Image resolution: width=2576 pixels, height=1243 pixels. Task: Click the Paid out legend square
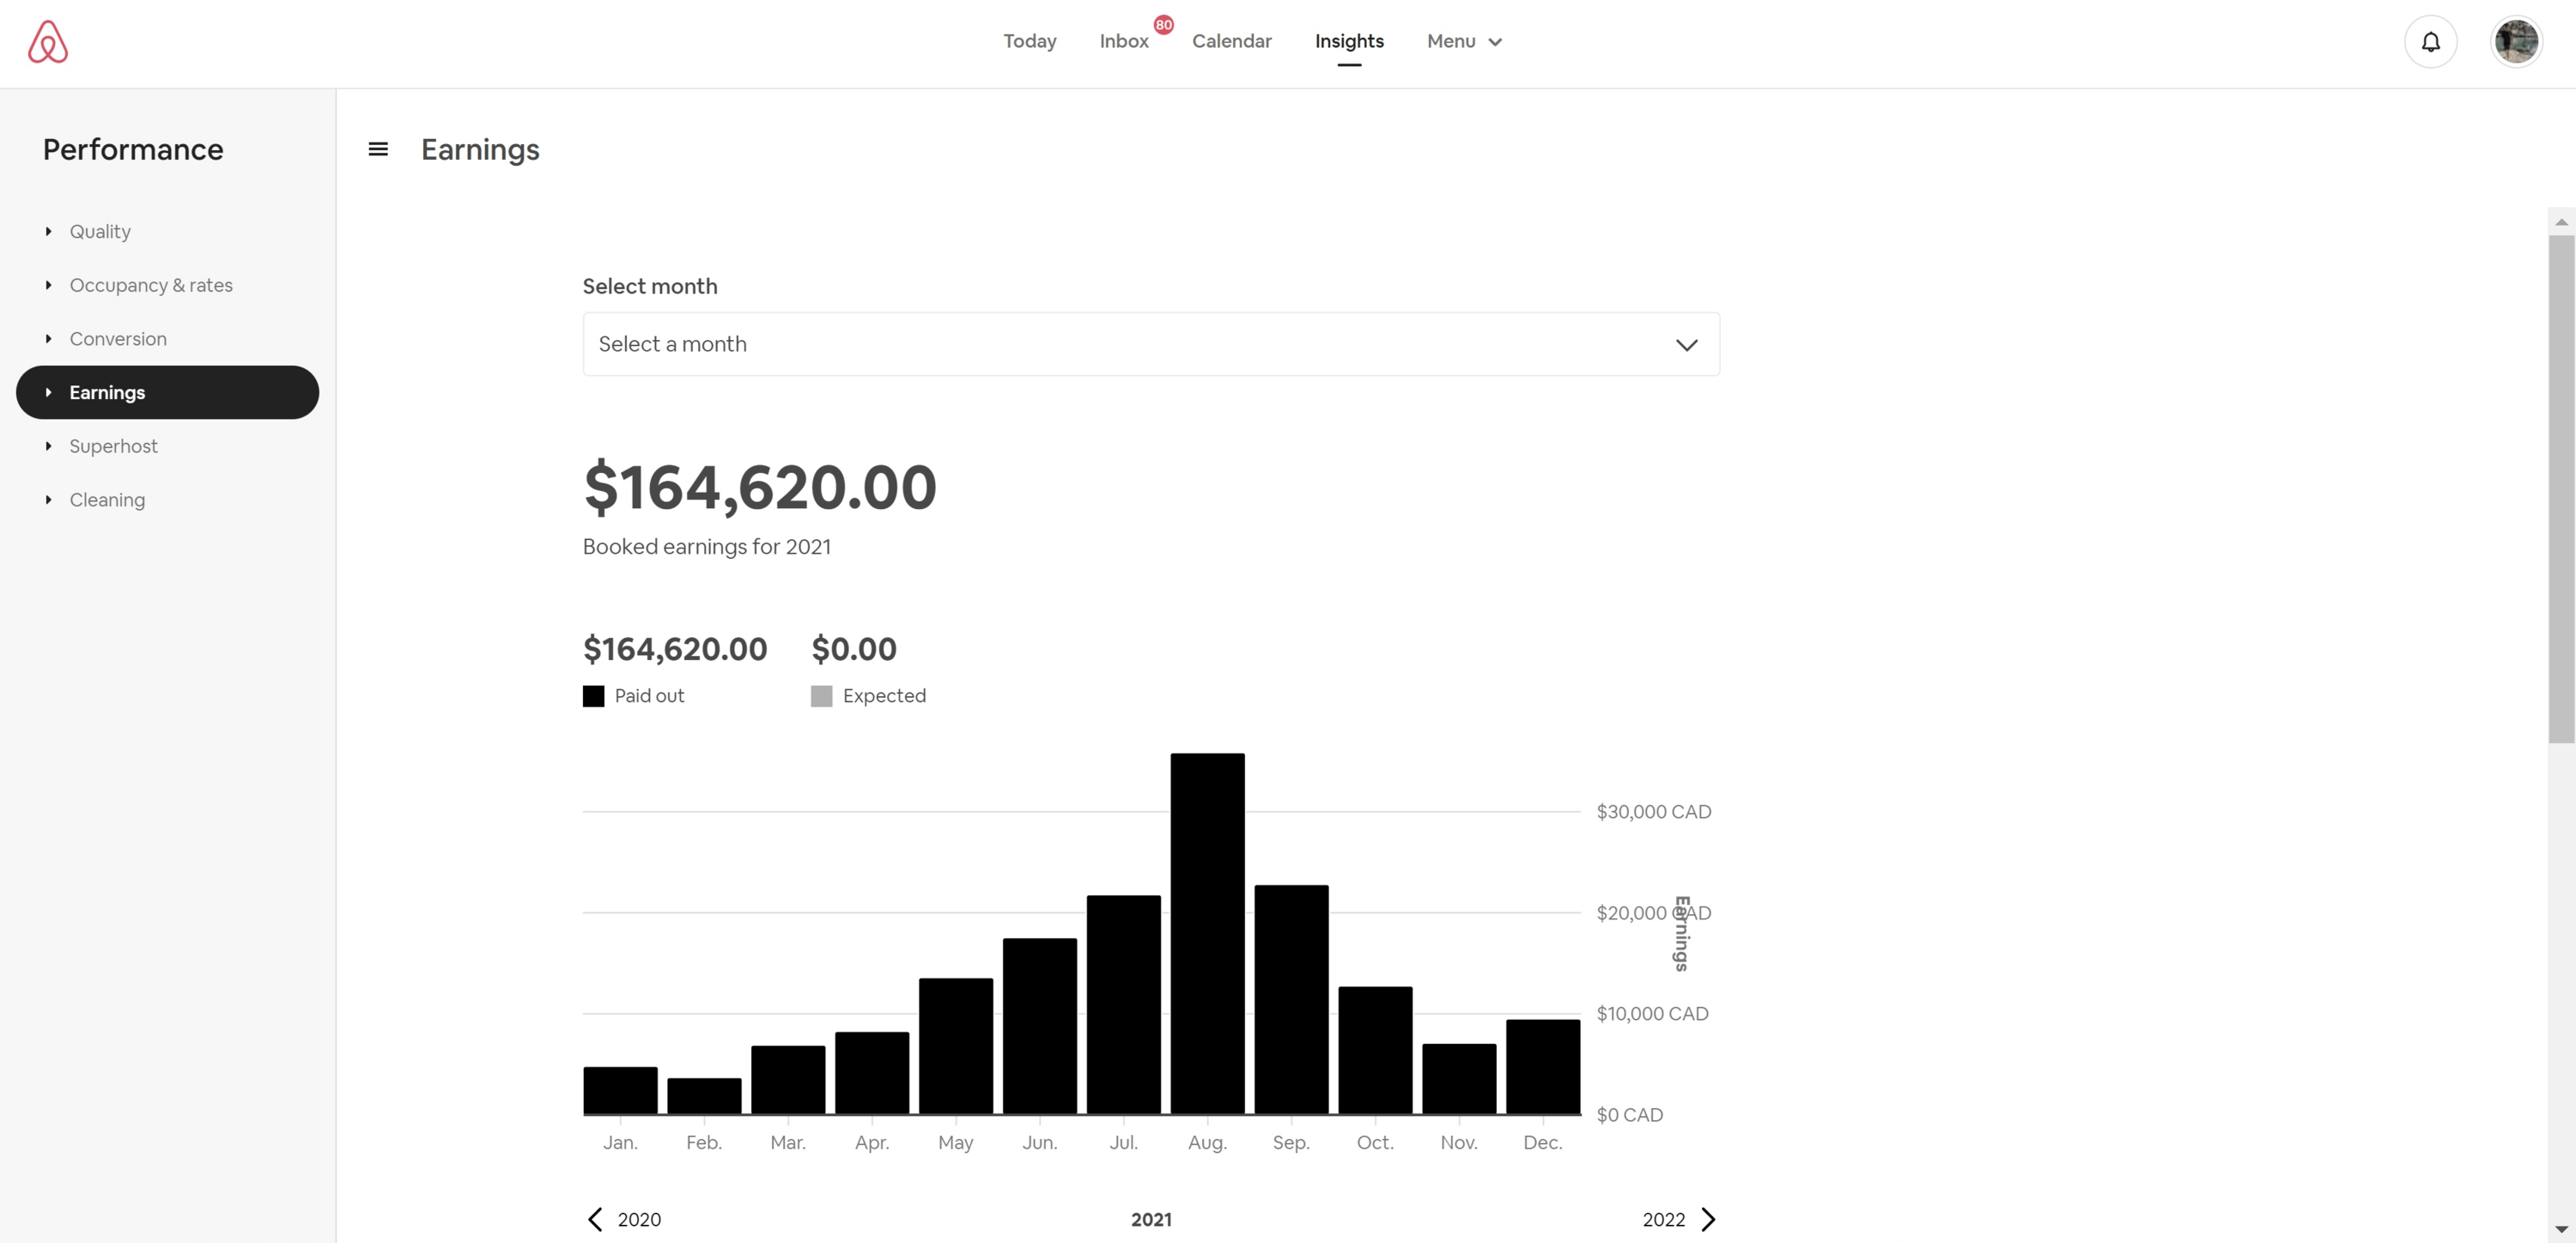click(x=593, y=696)
